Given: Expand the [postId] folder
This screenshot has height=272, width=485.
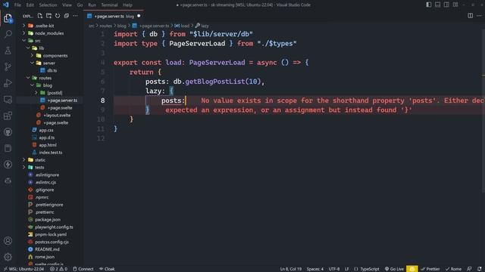Looking at the screenshot, I should tap(36, 92).
